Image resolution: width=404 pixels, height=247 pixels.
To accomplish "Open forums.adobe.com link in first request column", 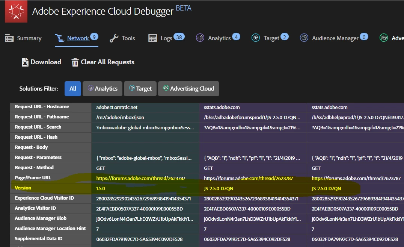I will pos(140,178).
